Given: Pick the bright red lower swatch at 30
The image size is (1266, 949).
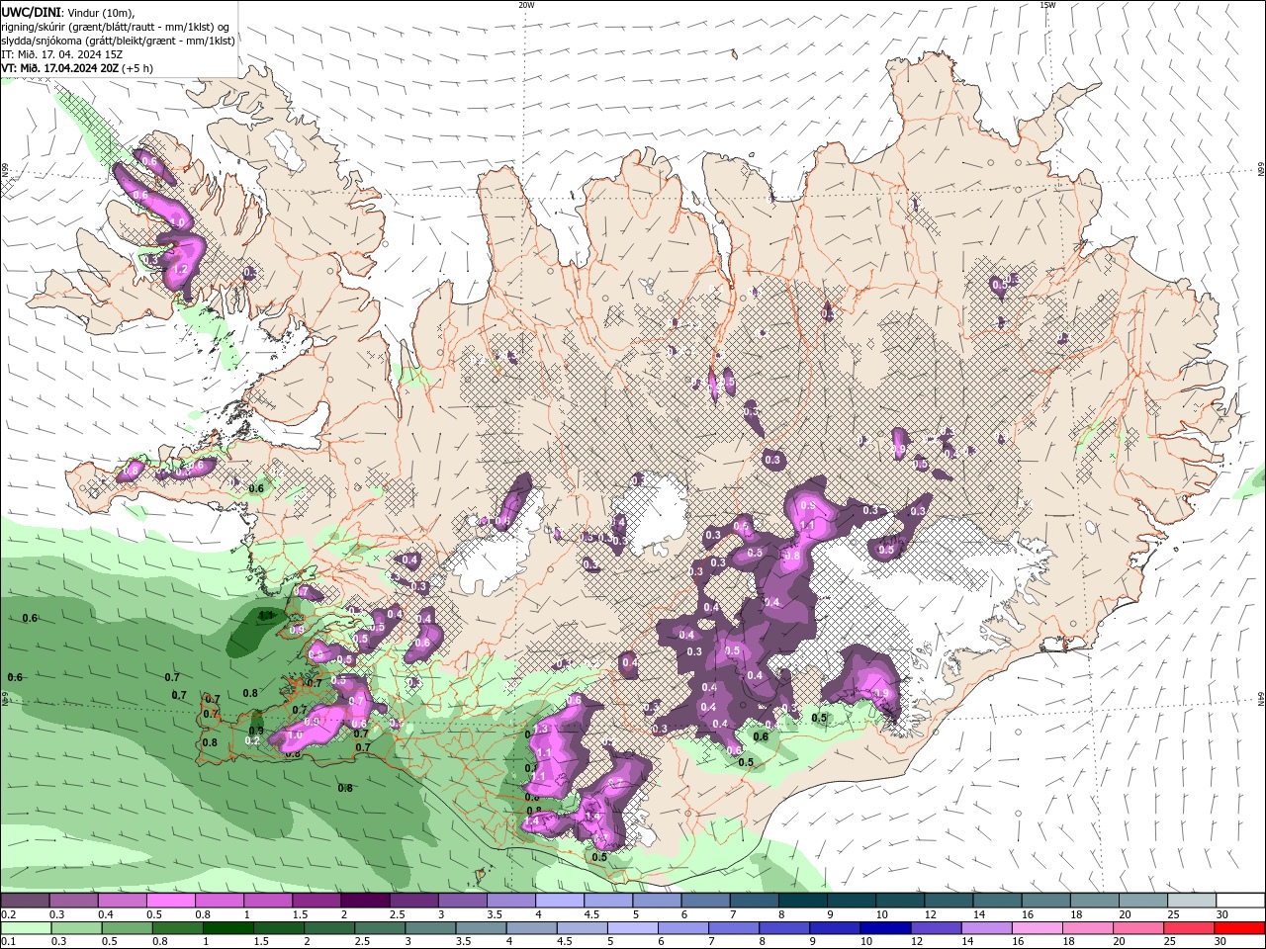Looking at the screenshot, I should point(1240,928).
